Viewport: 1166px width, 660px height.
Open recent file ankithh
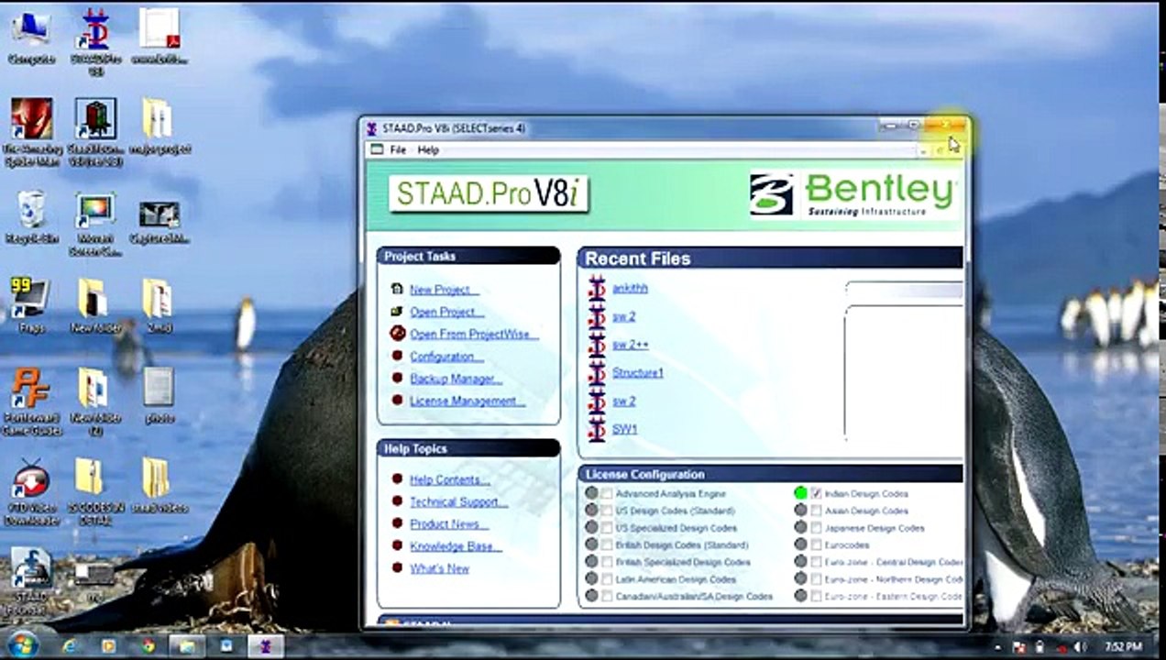point(630,288)
